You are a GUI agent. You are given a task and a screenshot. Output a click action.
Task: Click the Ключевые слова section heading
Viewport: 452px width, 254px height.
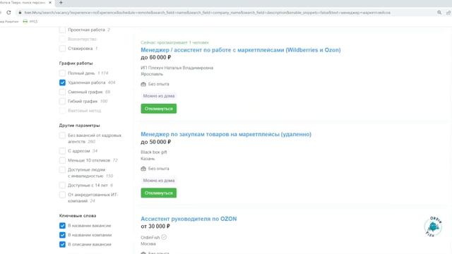coord(78,216)
